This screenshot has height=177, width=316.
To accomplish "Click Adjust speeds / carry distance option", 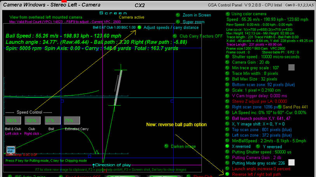I will click(x=139, y=28).
